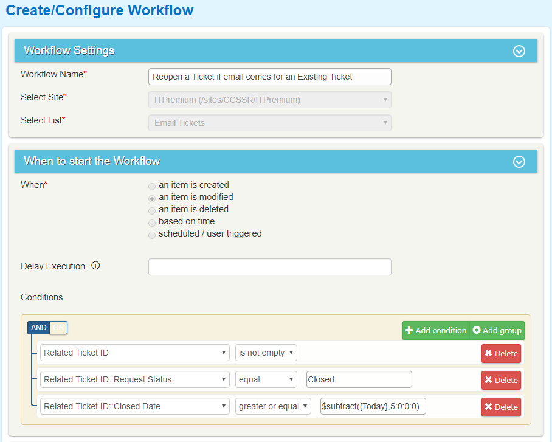
Task: Click the Add condition button
Action: [435, 330]
